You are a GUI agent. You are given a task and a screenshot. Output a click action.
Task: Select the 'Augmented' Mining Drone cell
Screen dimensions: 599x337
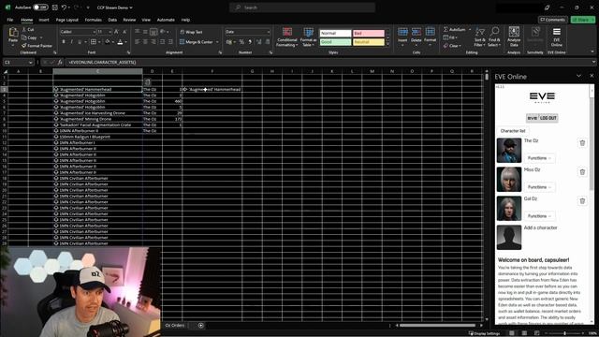point(97,119)
